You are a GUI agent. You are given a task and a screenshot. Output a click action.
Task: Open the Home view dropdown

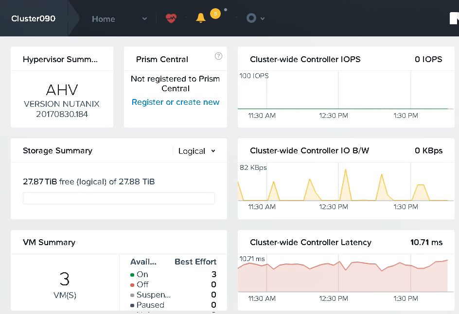point(144,19)
